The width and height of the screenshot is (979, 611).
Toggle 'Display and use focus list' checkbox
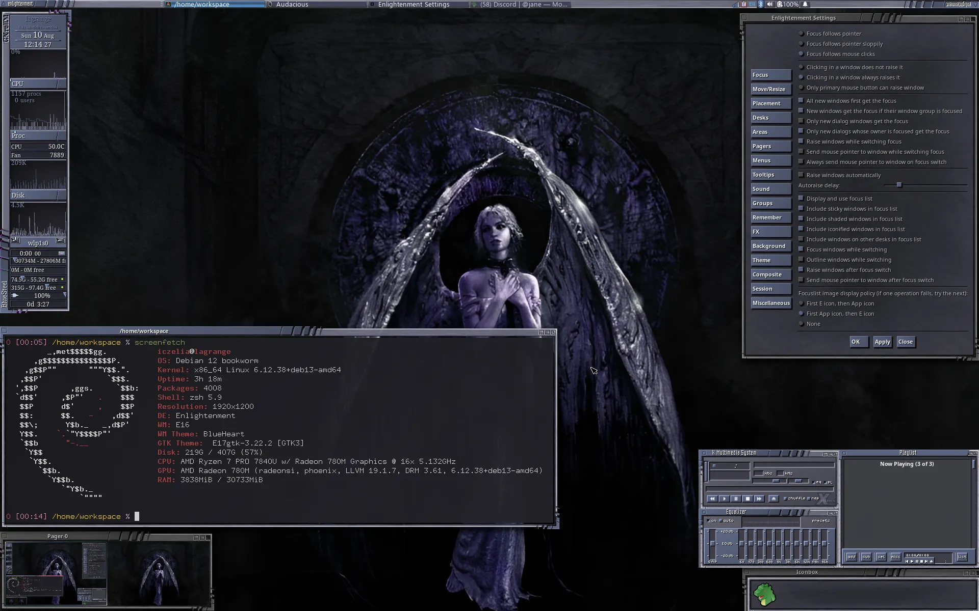(x=801, y=199)
